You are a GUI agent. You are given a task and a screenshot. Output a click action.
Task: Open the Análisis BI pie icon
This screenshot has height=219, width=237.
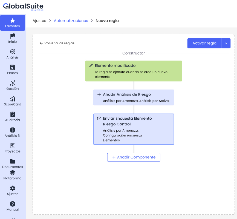[13, 130]
